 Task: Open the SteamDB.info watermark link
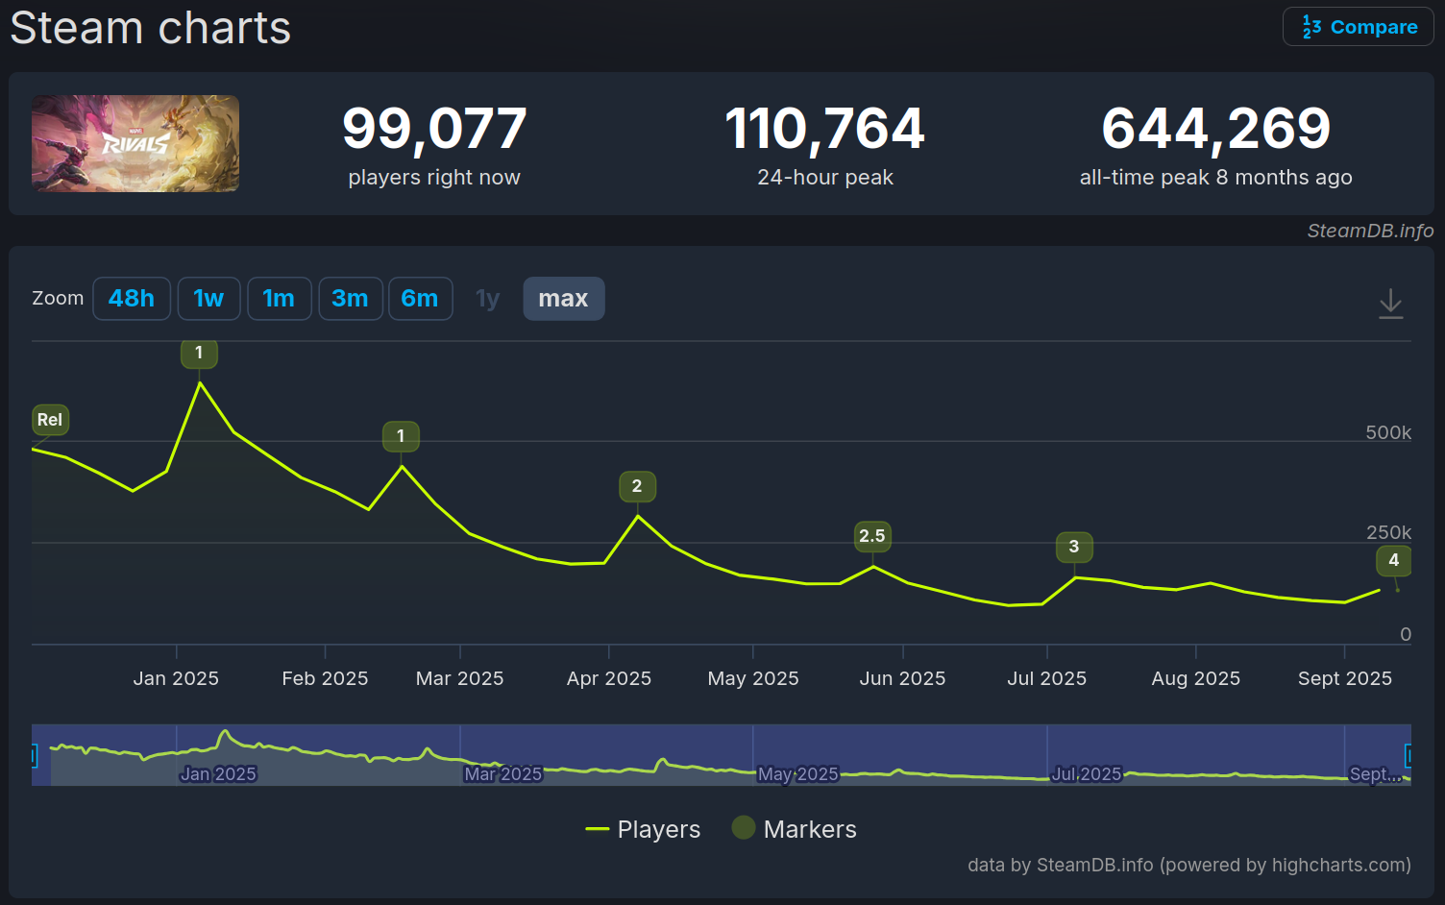click(x=1370, y=231)
